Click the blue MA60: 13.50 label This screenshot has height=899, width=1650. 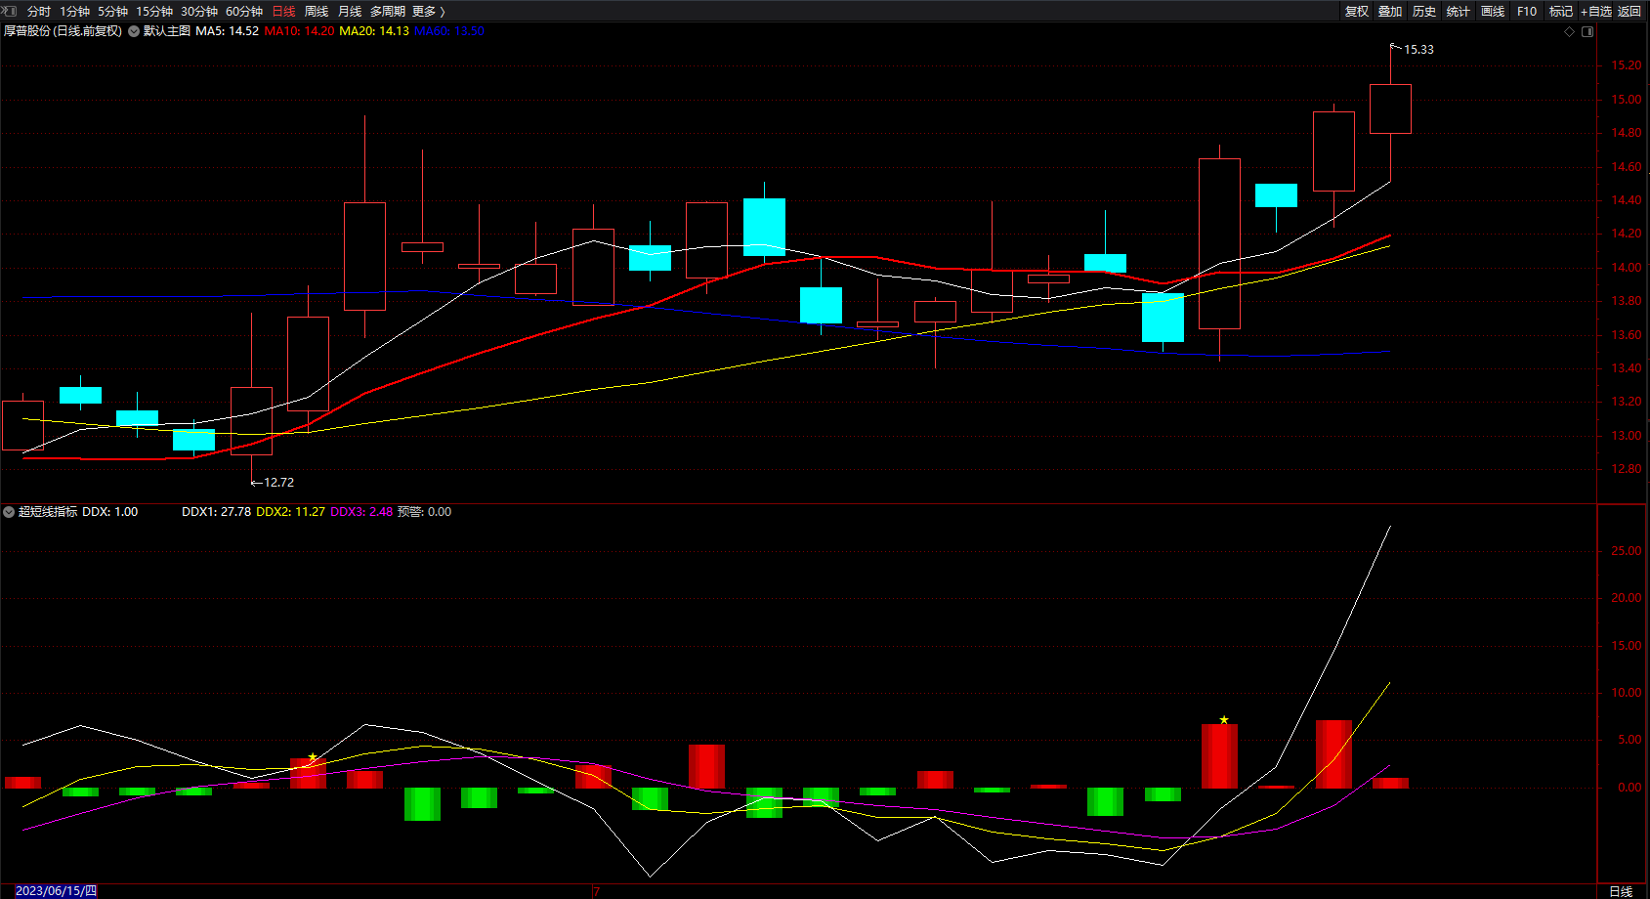coord(449,31)
